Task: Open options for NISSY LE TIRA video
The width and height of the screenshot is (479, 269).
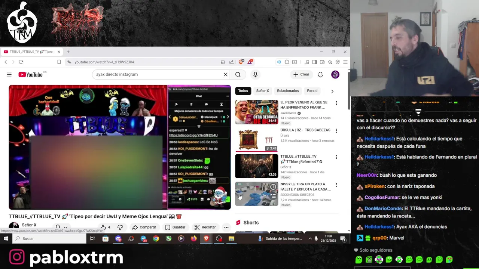Action: [x=336, y=185]
